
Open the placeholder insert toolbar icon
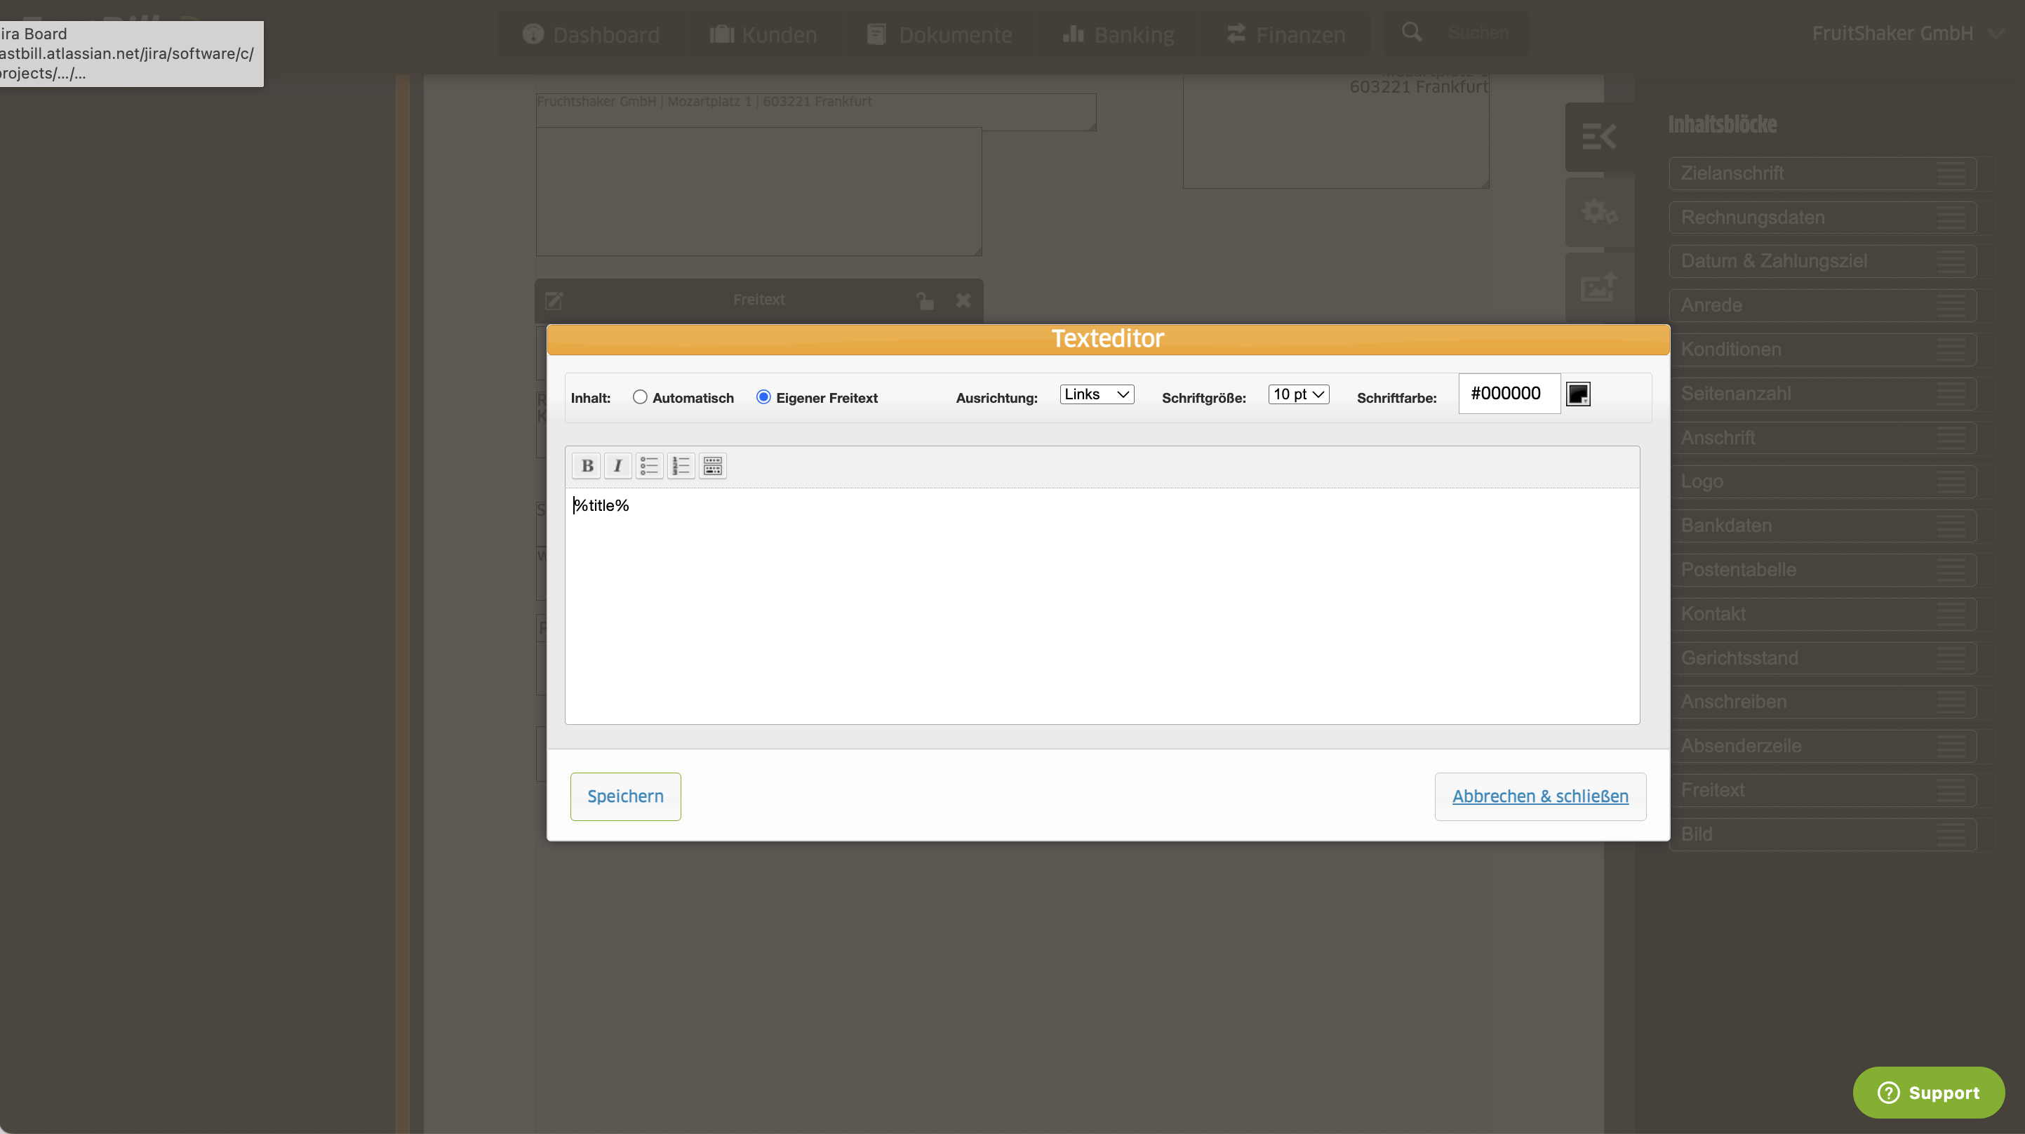pos(712,465)
